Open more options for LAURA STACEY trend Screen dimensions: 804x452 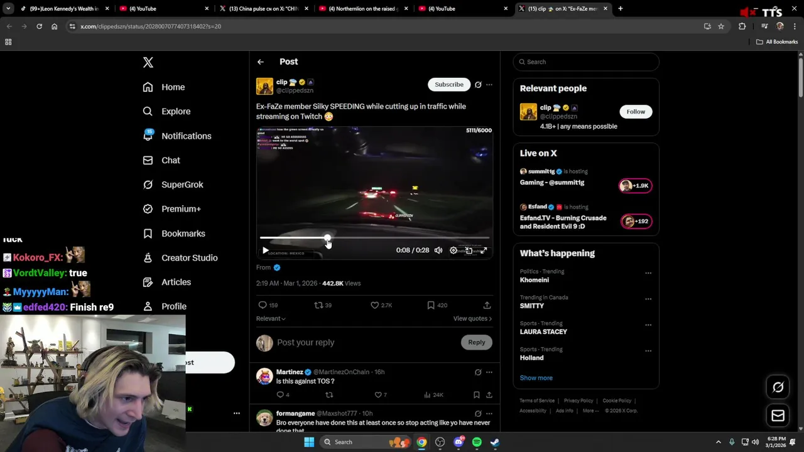(648, 325)
